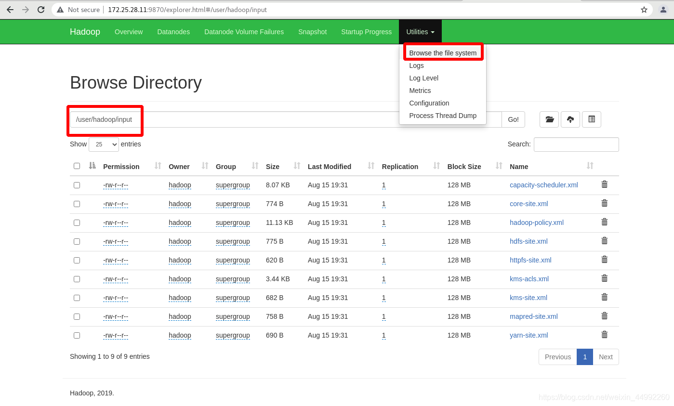The width and height of the screenshot is (674, 406).
Task: Sort the table by Owner column
Action: 188,167
